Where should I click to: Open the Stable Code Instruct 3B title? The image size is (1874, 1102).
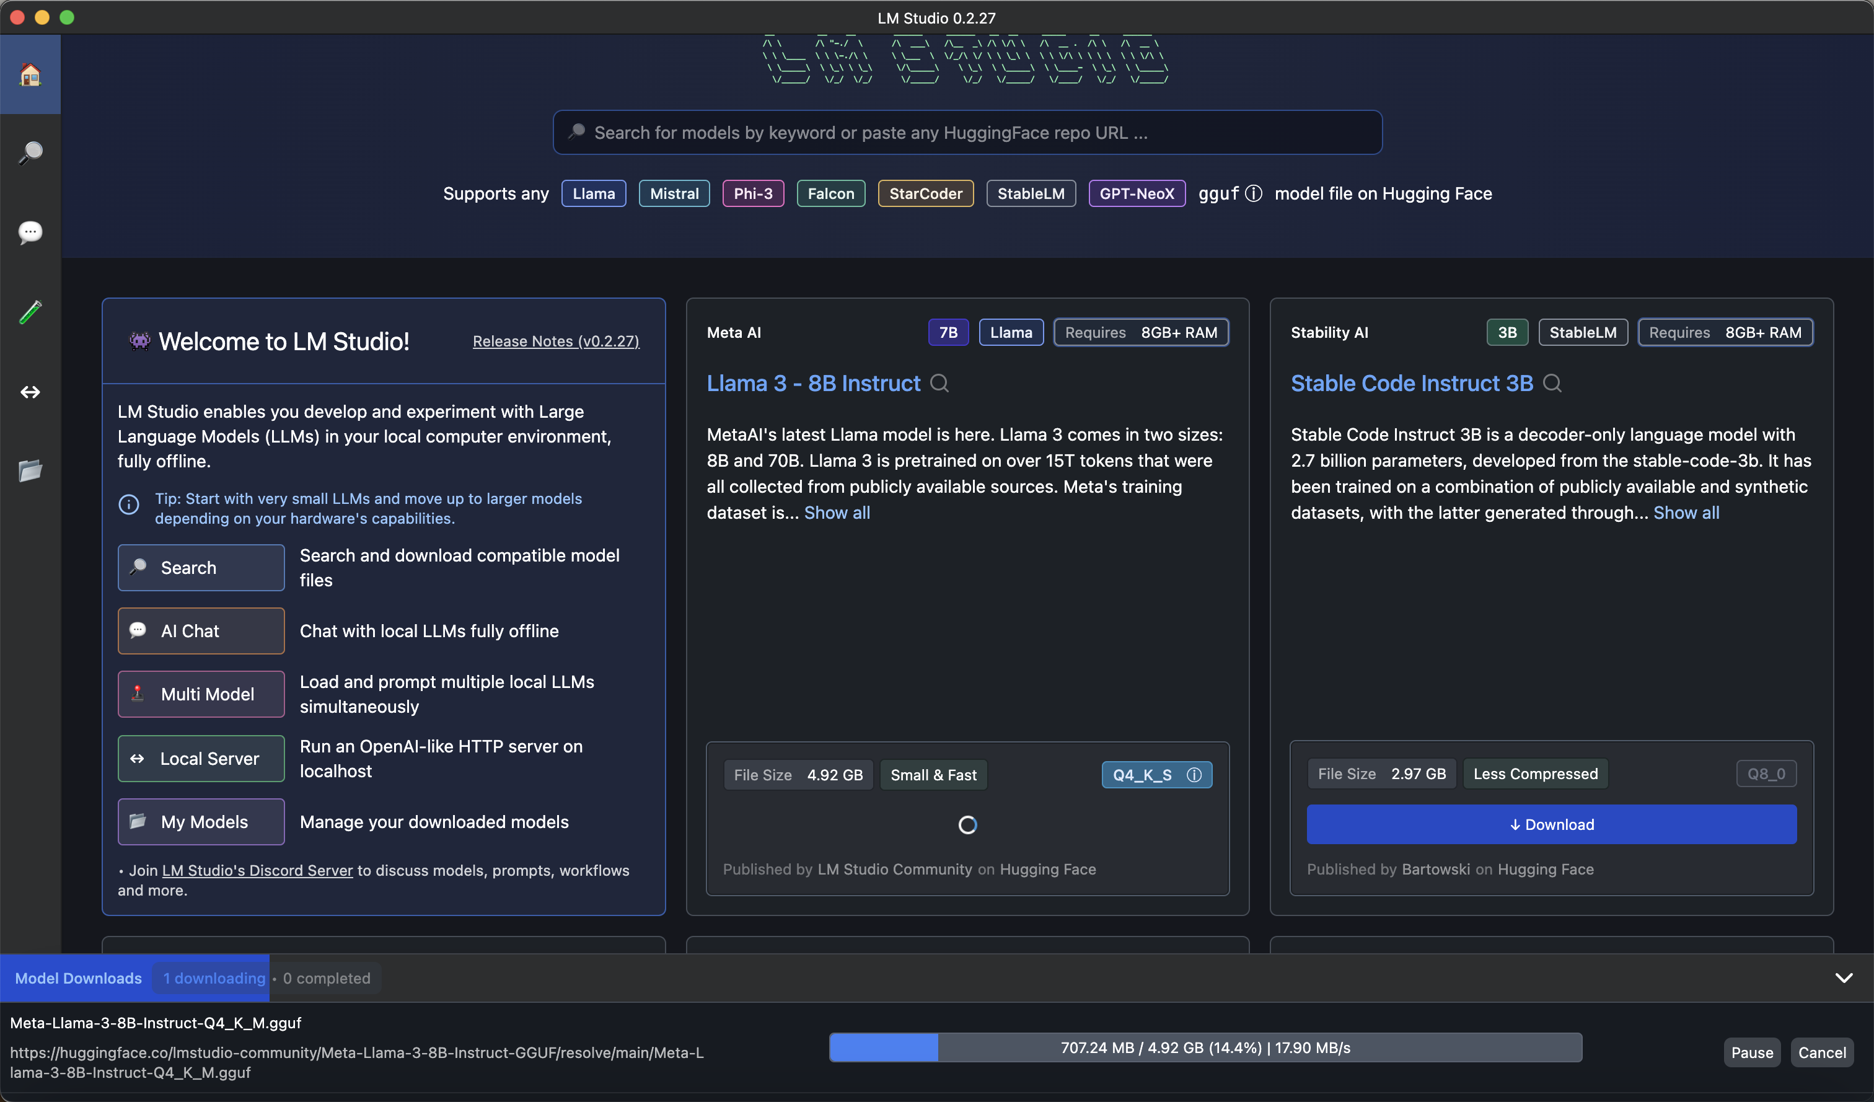(1412, 383)
